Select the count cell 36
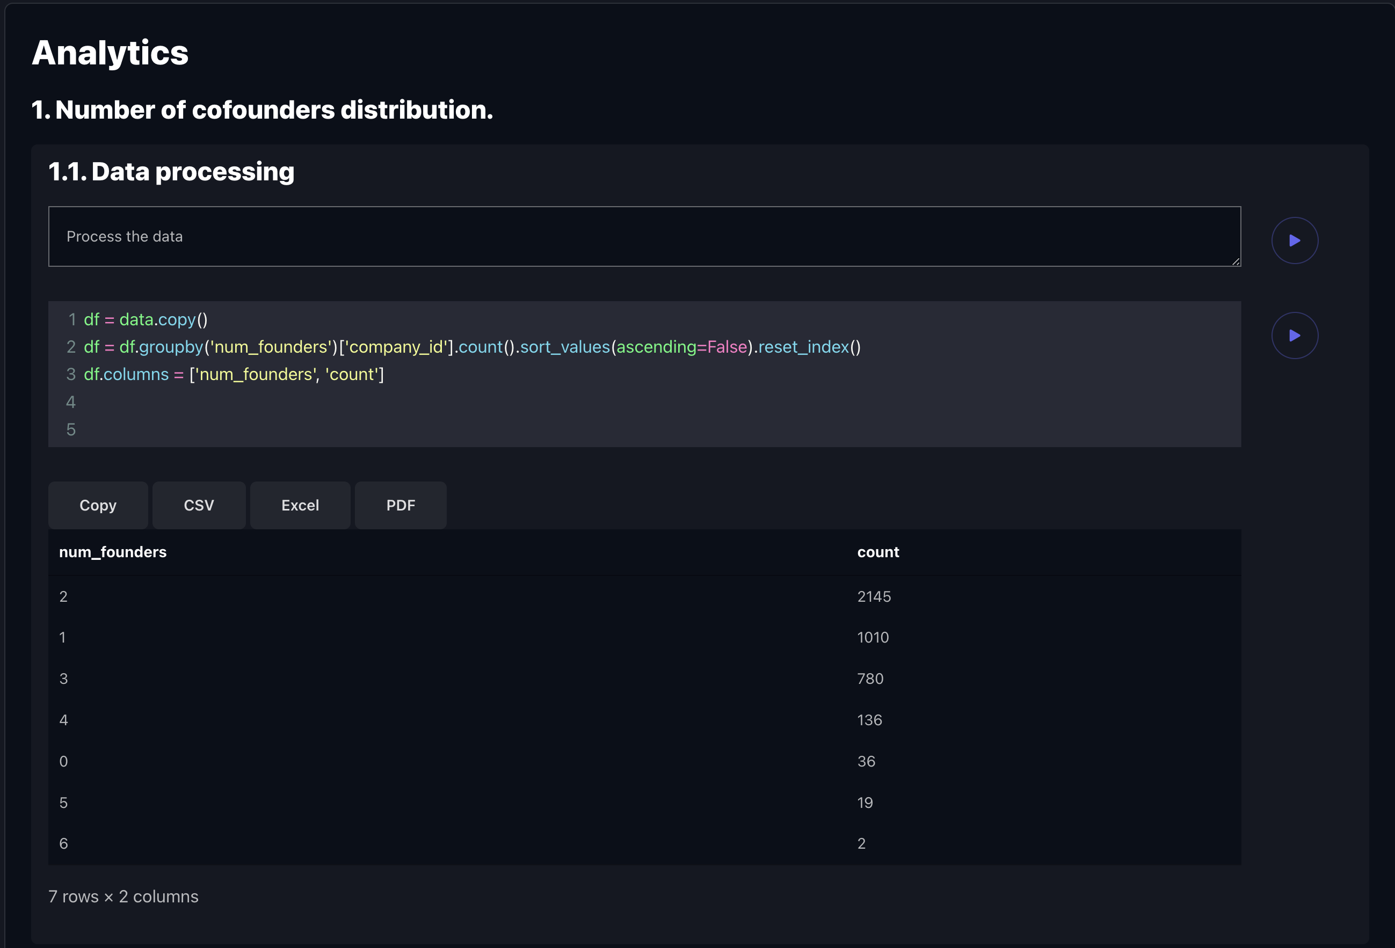This screenshot has height=948, width=1395. [x=866, y=761]
